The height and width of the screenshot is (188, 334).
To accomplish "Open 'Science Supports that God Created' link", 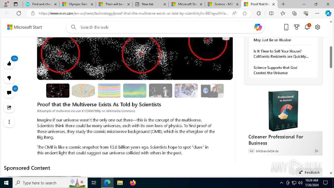I will 275,70.
